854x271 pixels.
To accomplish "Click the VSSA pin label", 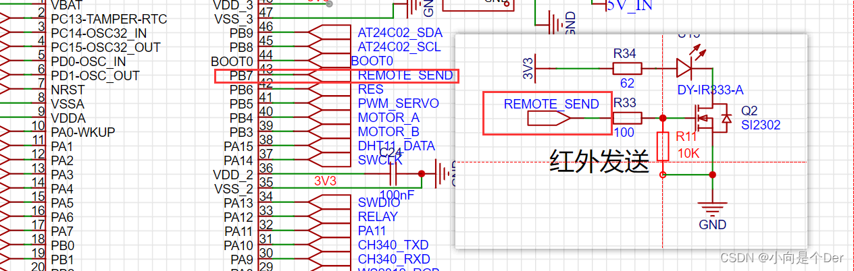I will pyautogui.click(x=68, y=104).
